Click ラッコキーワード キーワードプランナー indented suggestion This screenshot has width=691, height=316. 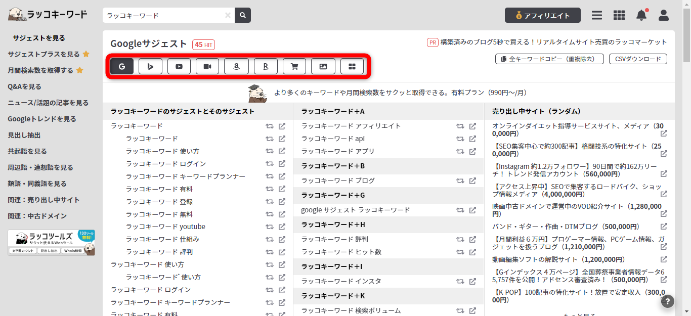(186, 176)
